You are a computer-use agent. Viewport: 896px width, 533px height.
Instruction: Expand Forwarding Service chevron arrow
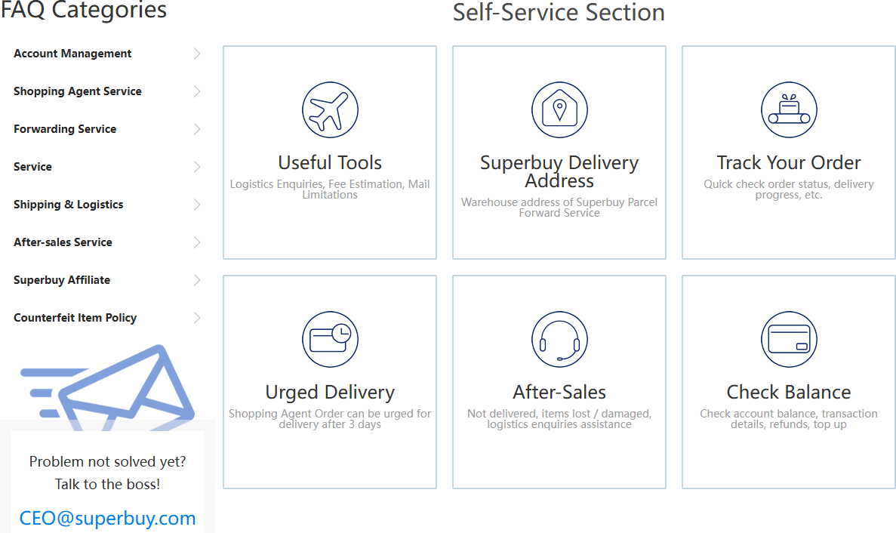tap(197, 129)
